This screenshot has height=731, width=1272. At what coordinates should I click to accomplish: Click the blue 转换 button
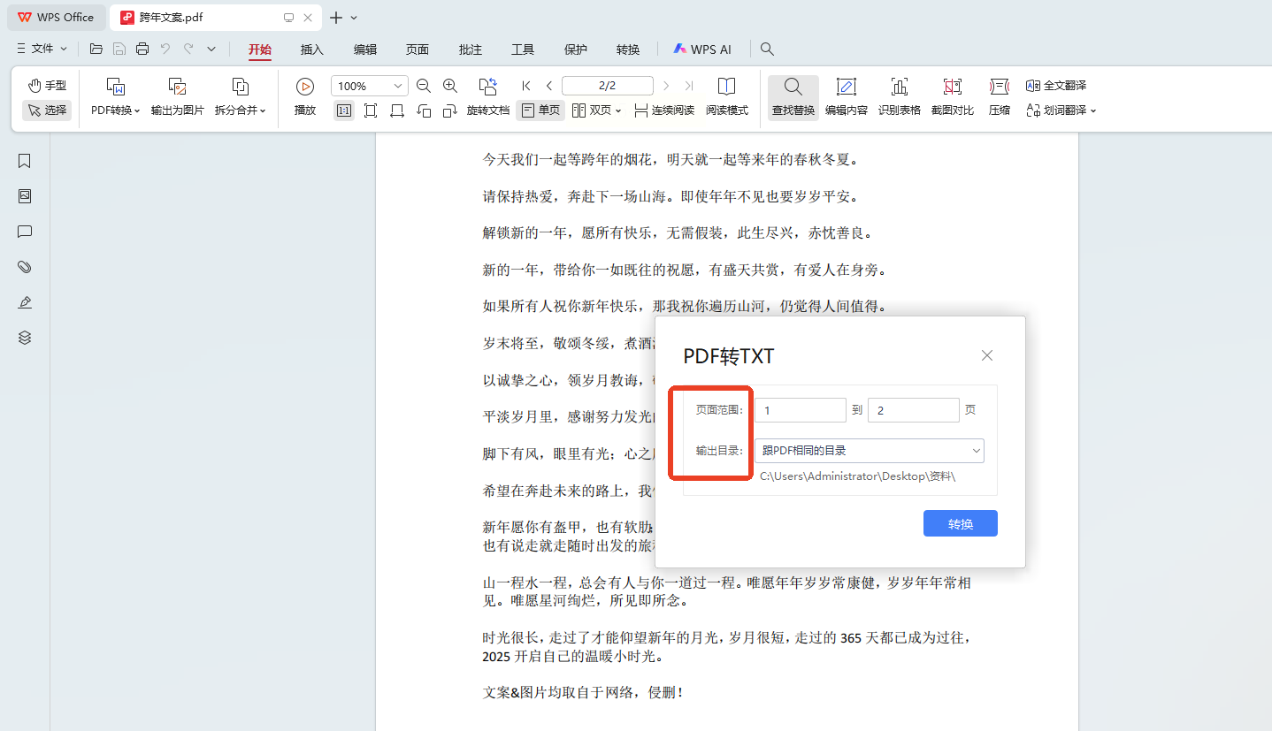point(960,523)
